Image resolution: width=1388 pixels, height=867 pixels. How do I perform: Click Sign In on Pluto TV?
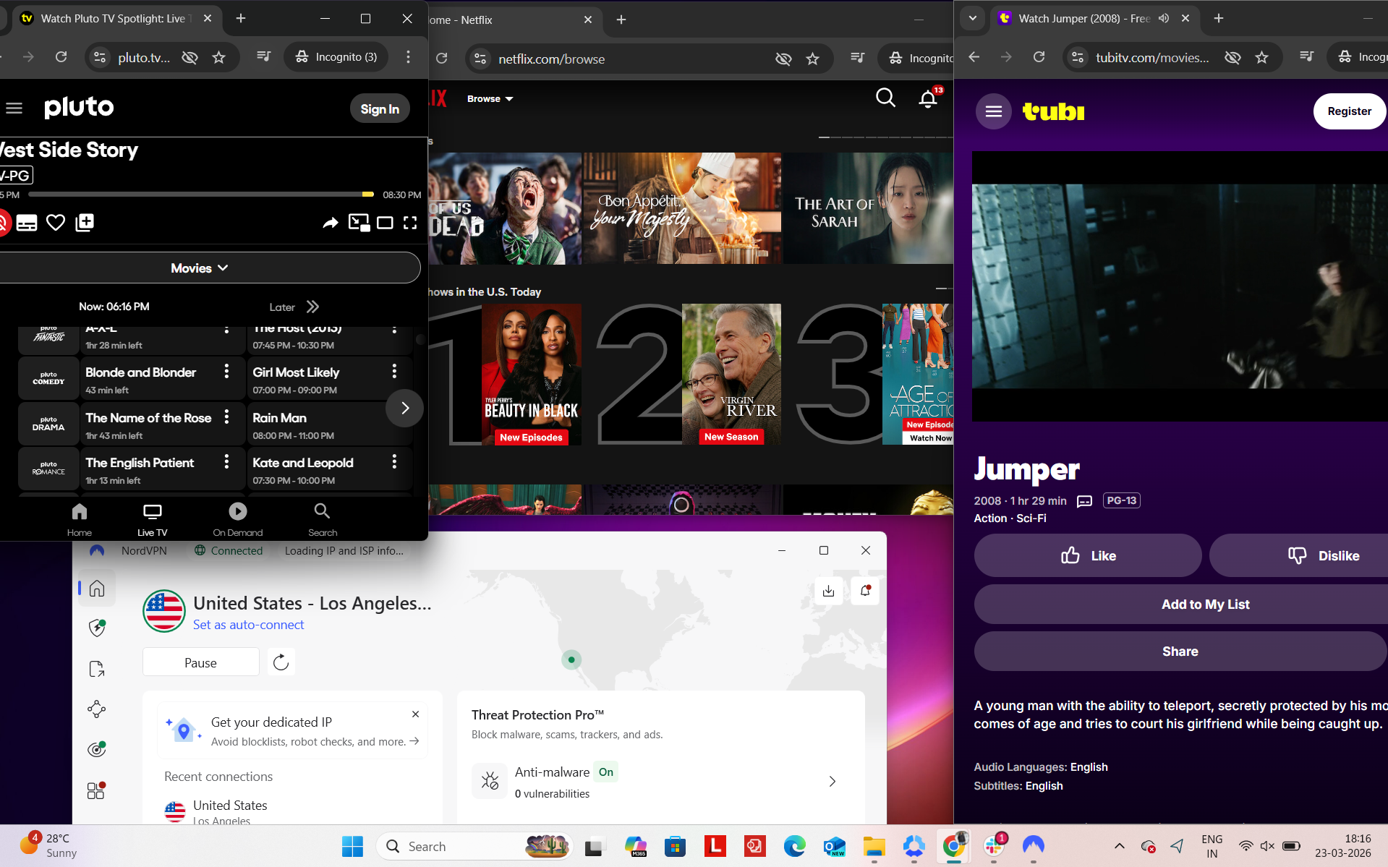point(380,108)
